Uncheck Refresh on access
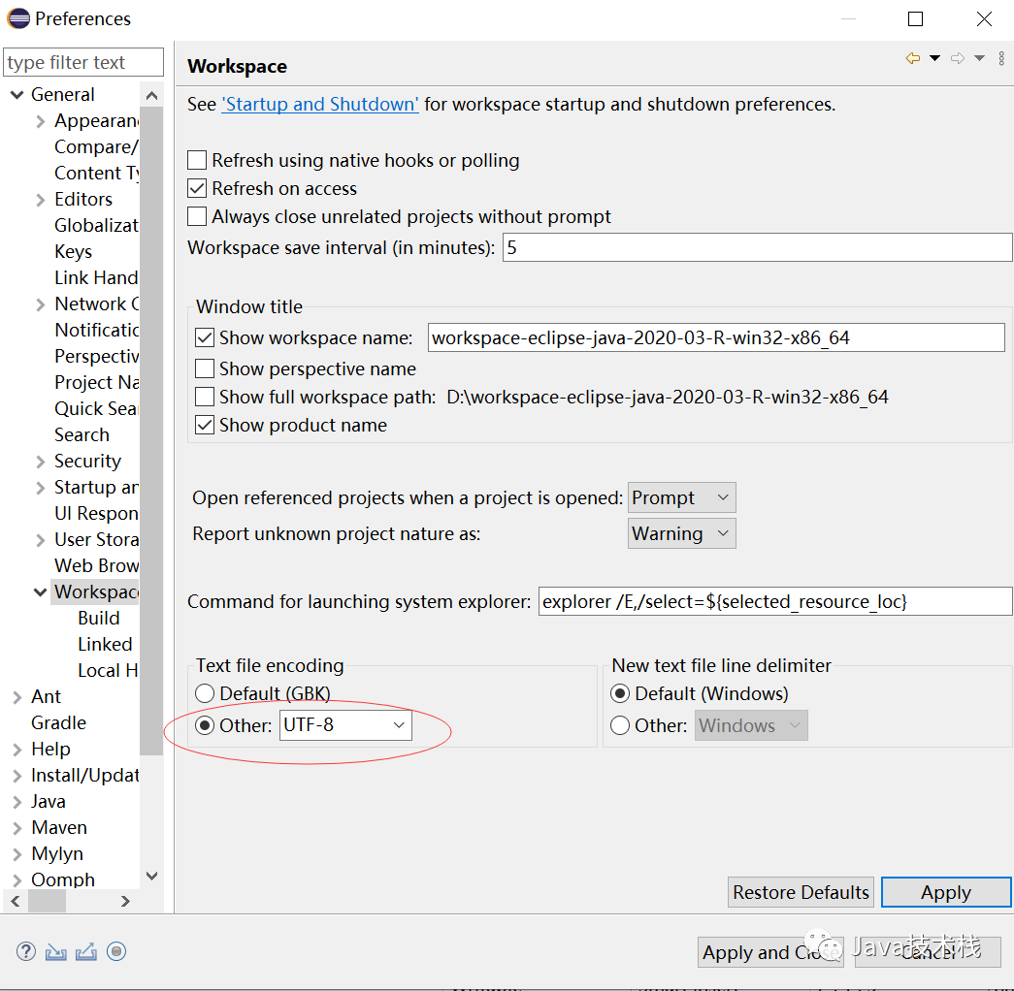Screen dimensions: 1014x991 197,189
